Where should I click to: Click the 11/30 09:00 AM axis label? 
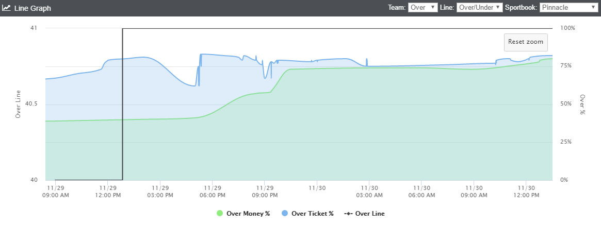tap(474, 192)
